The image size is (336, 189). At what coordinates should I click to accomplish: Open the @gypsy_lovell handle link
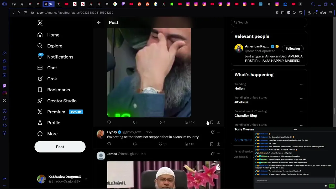[133, 132]
